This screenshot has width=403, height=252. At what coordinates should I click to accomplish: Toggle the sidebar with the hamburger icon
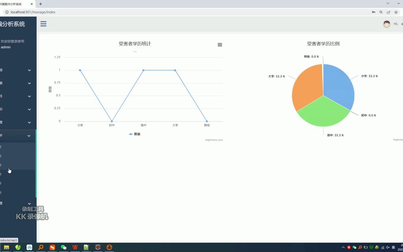43,24
